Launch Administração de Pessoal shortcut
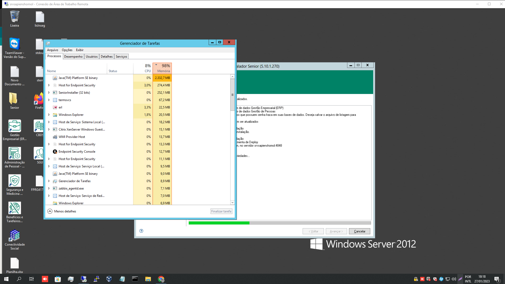The image size is (505, 284). point(14,157)
